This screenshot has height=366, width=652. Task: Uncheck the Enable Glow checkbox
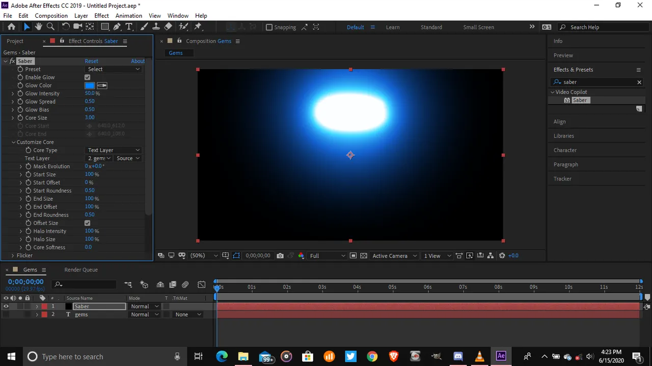point(88,77)
